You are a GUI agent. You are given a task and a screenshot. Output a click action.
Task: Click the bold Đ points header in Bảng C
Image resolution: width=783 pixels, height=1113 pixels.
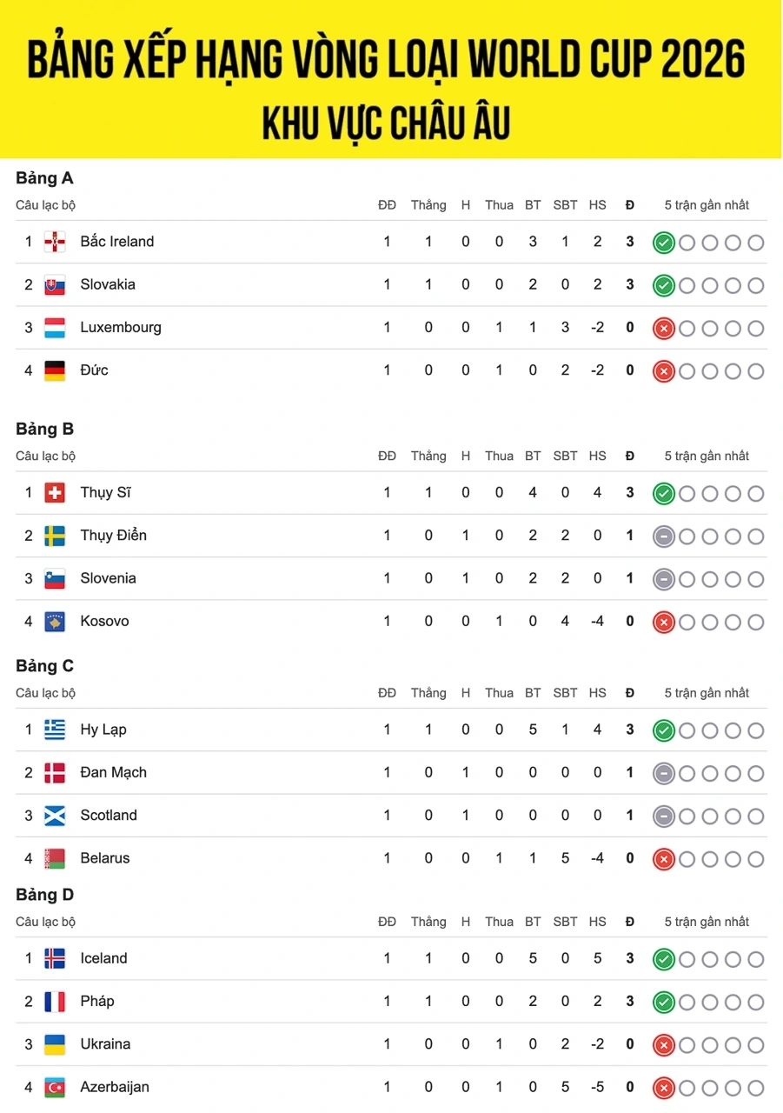(x=630, y=693)
